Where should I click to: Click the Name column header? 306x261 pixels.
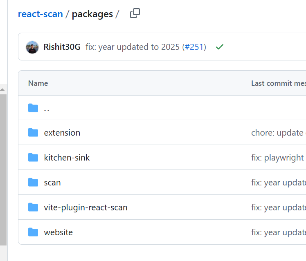[x=38, y=83]
